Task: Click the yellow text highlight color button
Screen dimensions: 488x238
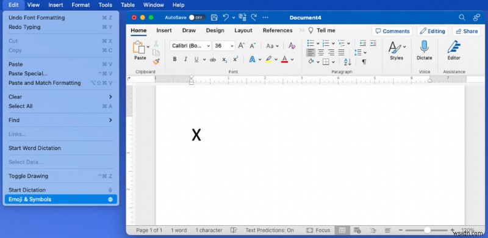Action: click(268, 59)
